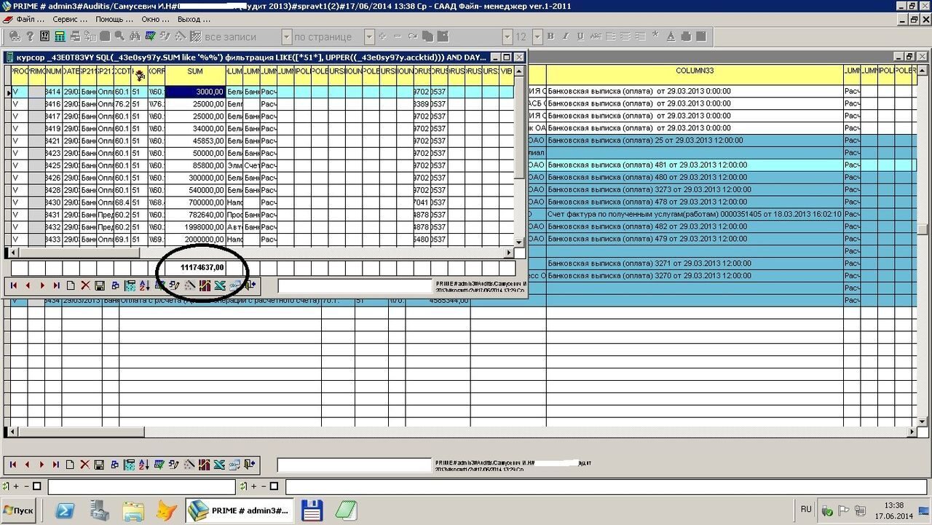932x525 pixels.
Task: Click the RU language indicator
Action: pyautogui.click(x=806, y=509)
